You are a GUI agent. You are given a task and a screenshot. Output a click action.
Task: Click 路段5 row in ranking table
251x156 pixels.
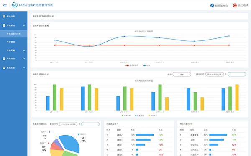[x=139, y=150]
